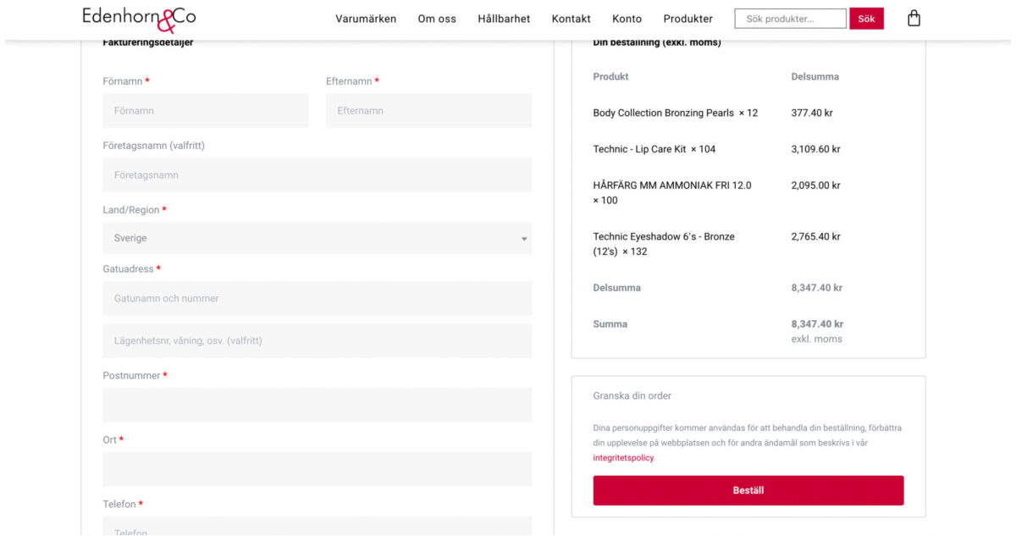Image resolution: width=1016 pixels, height=536 pixels.
Task: Place the order with Beställ button
Action: point(748,490)
